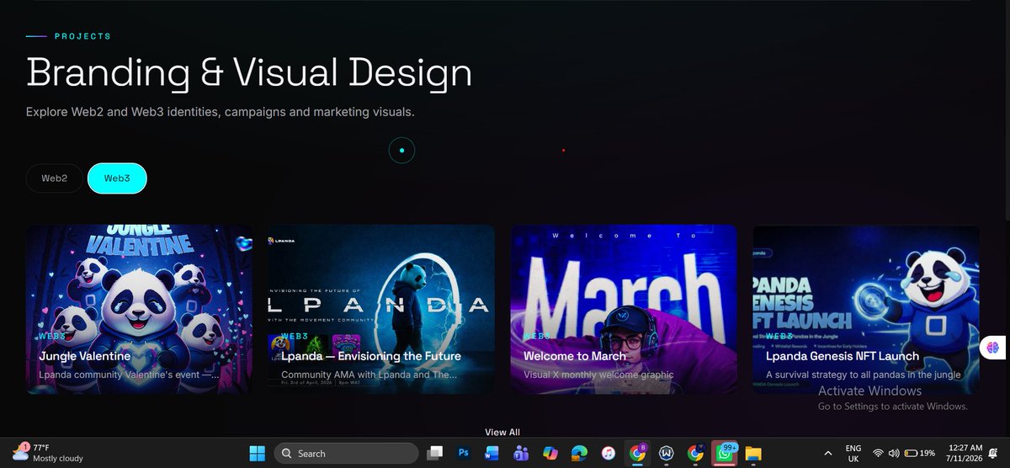Click the Jungle Valentine title text
This screenshot has height=468, width=1010.
click(85, 356)
